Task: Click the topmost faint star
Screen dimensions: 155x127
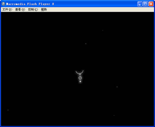Action: click(x=103, y=30)
